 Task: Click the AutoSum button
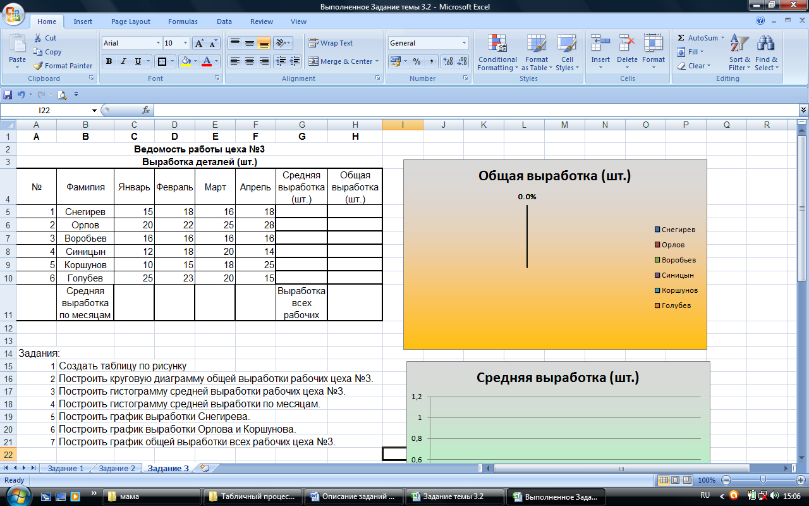pos(702,38)
